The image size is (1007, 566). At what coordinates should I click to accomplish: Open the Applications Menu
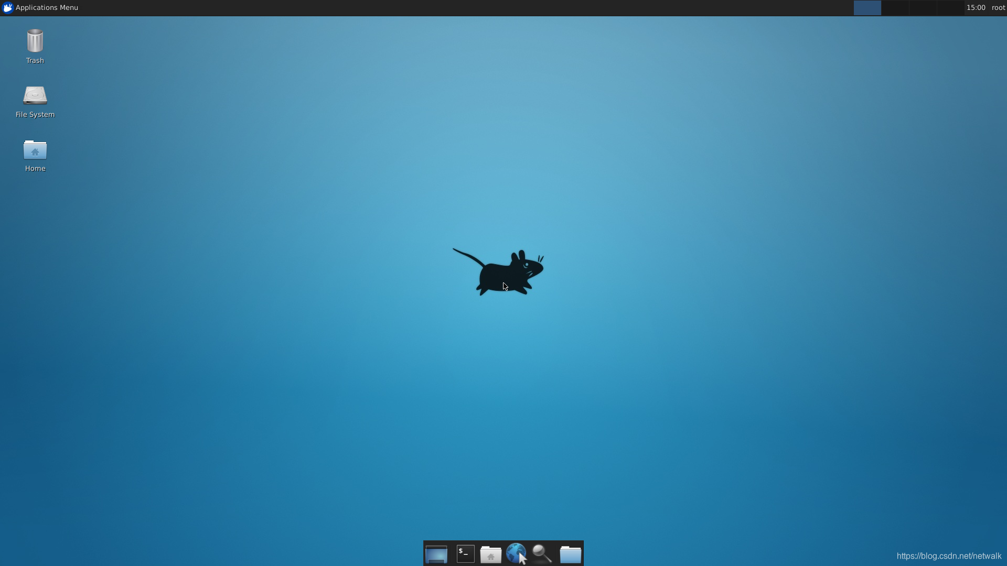[x=40, y=7]
